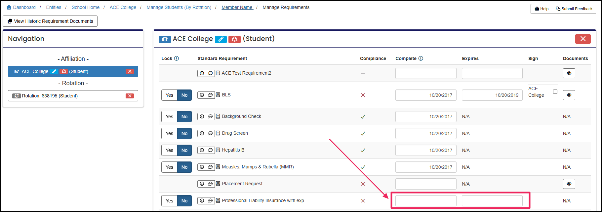The image size is (602, 212).
Task: Open Entities breadcrumb link
Action: [x=54, y=7]
